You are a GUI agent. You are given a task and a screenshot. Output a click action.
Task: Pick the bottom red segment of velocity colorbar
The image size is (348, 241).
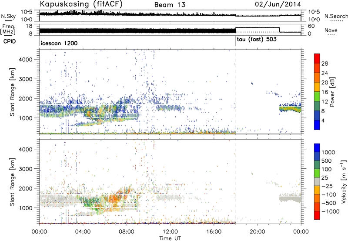click(x=317, y=215)
